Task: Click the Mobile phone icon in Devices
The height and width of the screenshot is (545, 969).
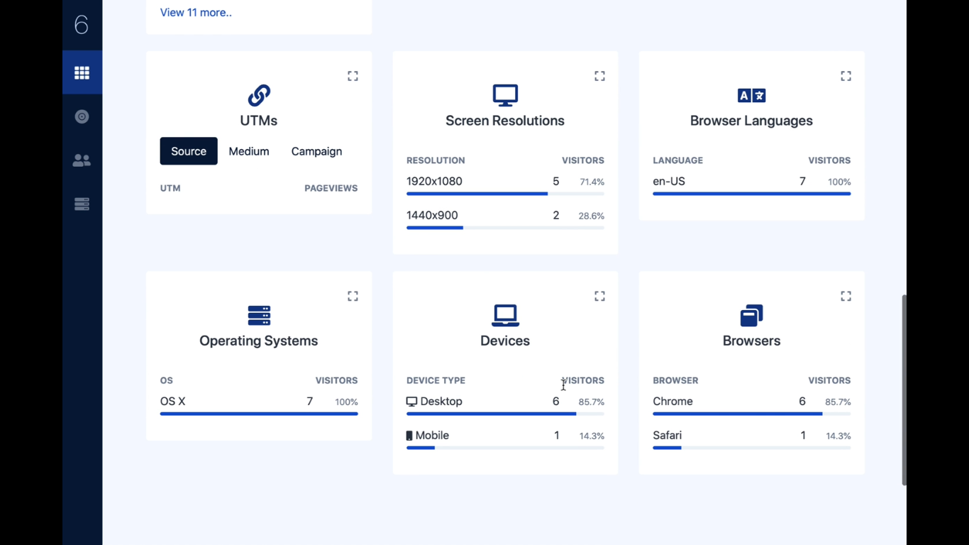Action: coord(409,436)
